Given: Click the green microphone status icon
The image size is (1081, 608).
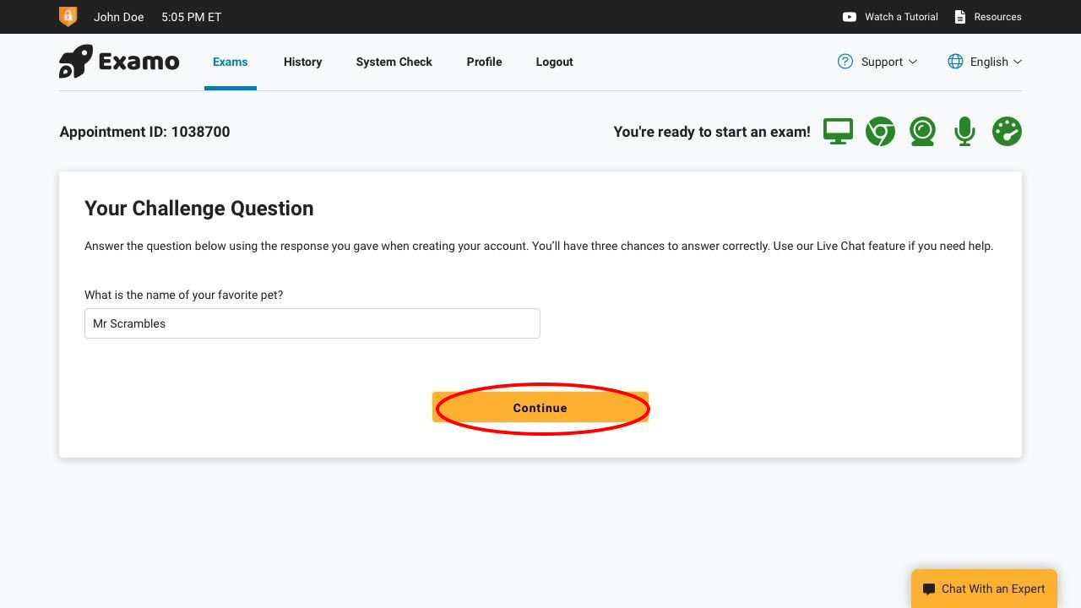Looking at the screenshot, I should pyautogui.click(x=964, y=132).
